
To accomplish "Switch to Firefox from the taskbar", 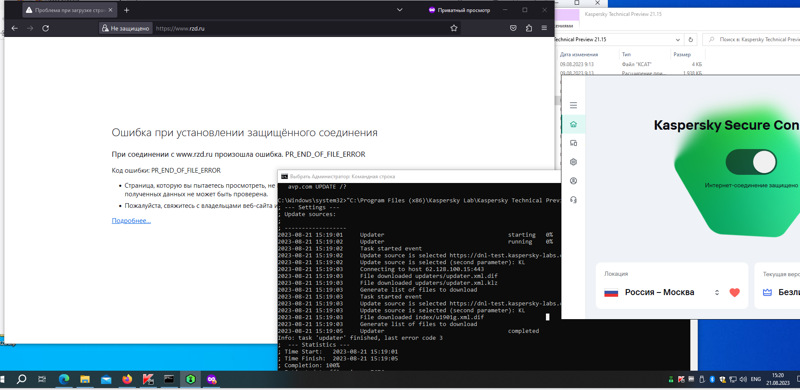I will [127, 379].
